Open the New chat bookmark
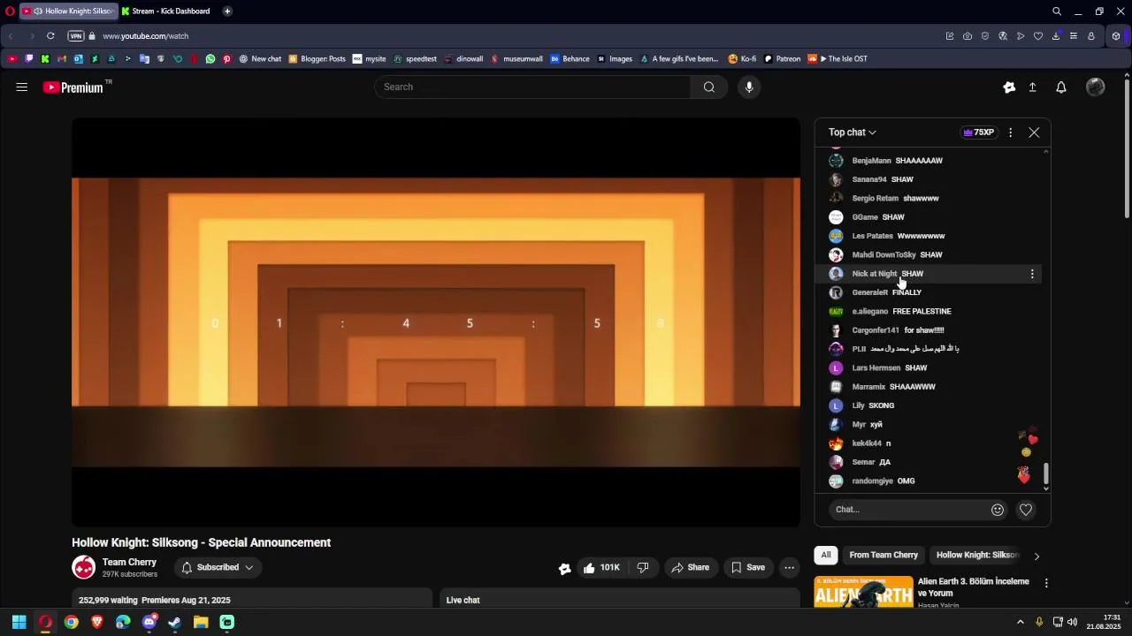The width and height of the screenshot is (1132, 636). click(260, 59)
